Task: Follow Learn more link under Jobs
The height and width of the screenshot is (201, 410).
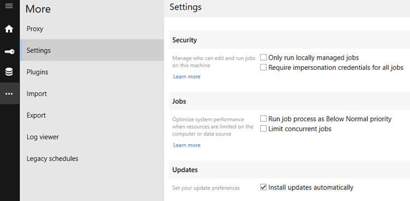Action: pyautogui.click(x=187, y=145)
